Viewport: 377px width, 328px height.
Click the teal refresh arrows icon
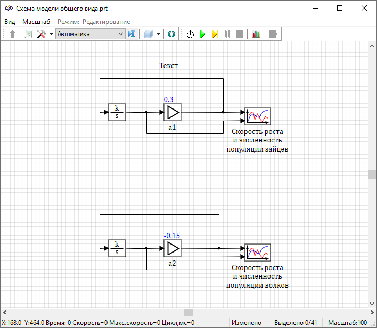pyautogui.click(x=171, y=34)
